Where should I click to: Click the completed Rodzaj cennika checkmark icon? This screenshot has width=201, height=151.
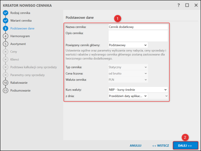[x=5, y=13]
